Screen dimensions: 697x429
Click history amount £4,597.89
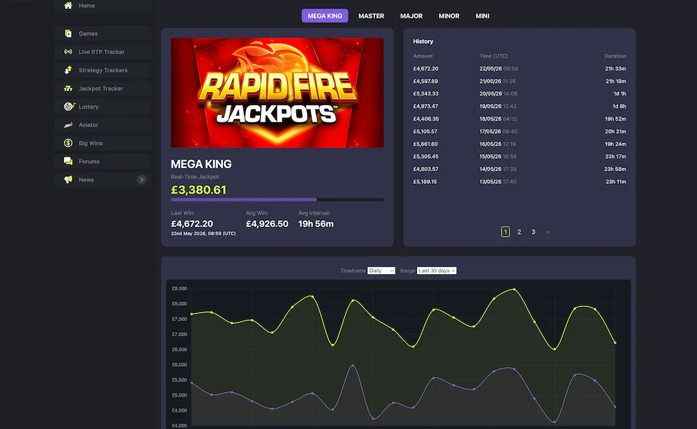[425, 81]
